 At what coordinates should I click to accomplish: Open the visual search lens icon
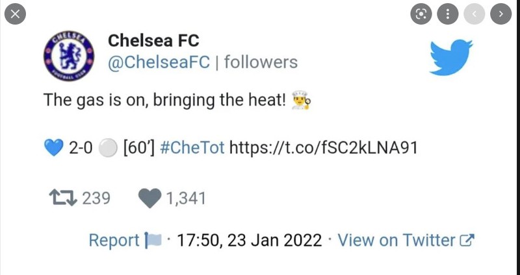[x=421, y=14]
